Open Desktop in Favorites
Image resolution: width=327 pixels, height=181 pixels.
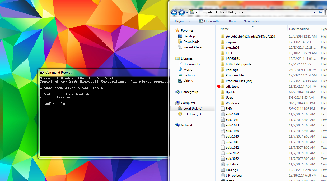pyautogui.click(x=189, y=36)
